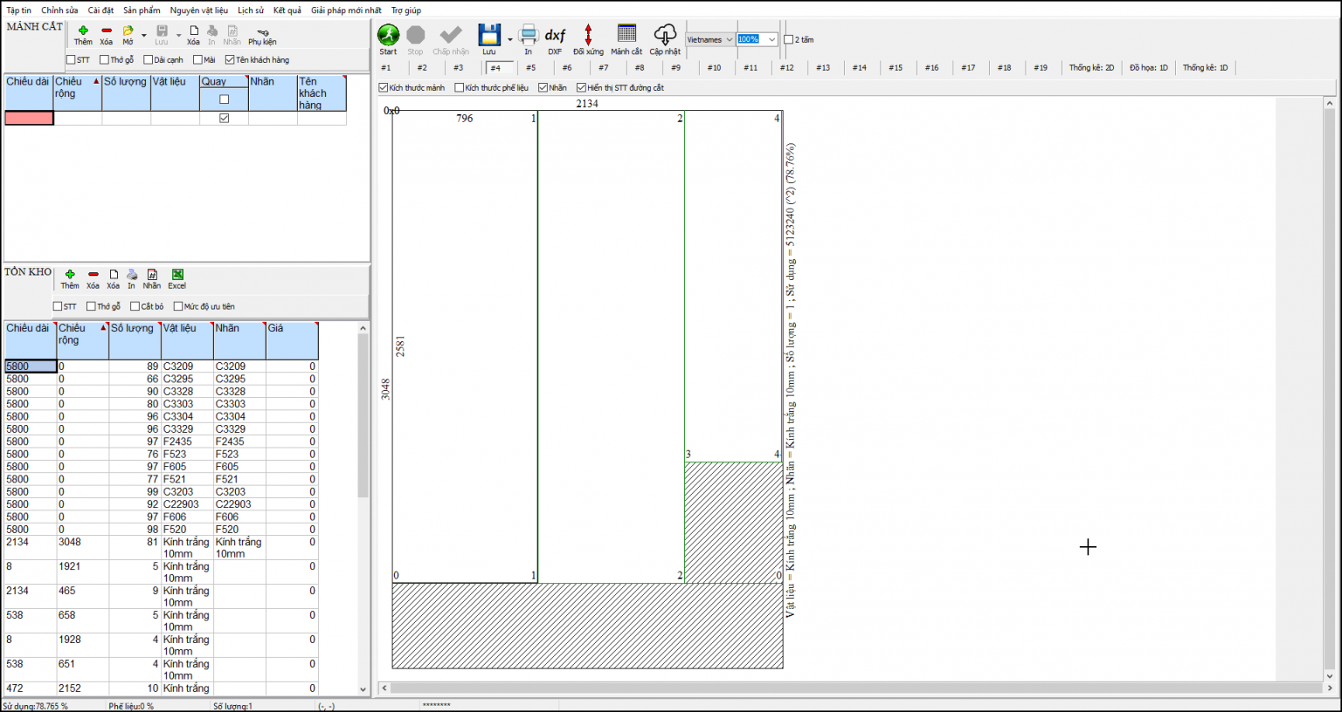Click the Thống kê: 2D button
The image size is (1342, 712).
[x=1091, y=68]
